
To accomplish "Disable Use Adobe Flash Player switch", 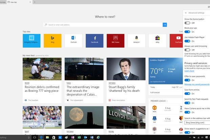I will point(187,41).
